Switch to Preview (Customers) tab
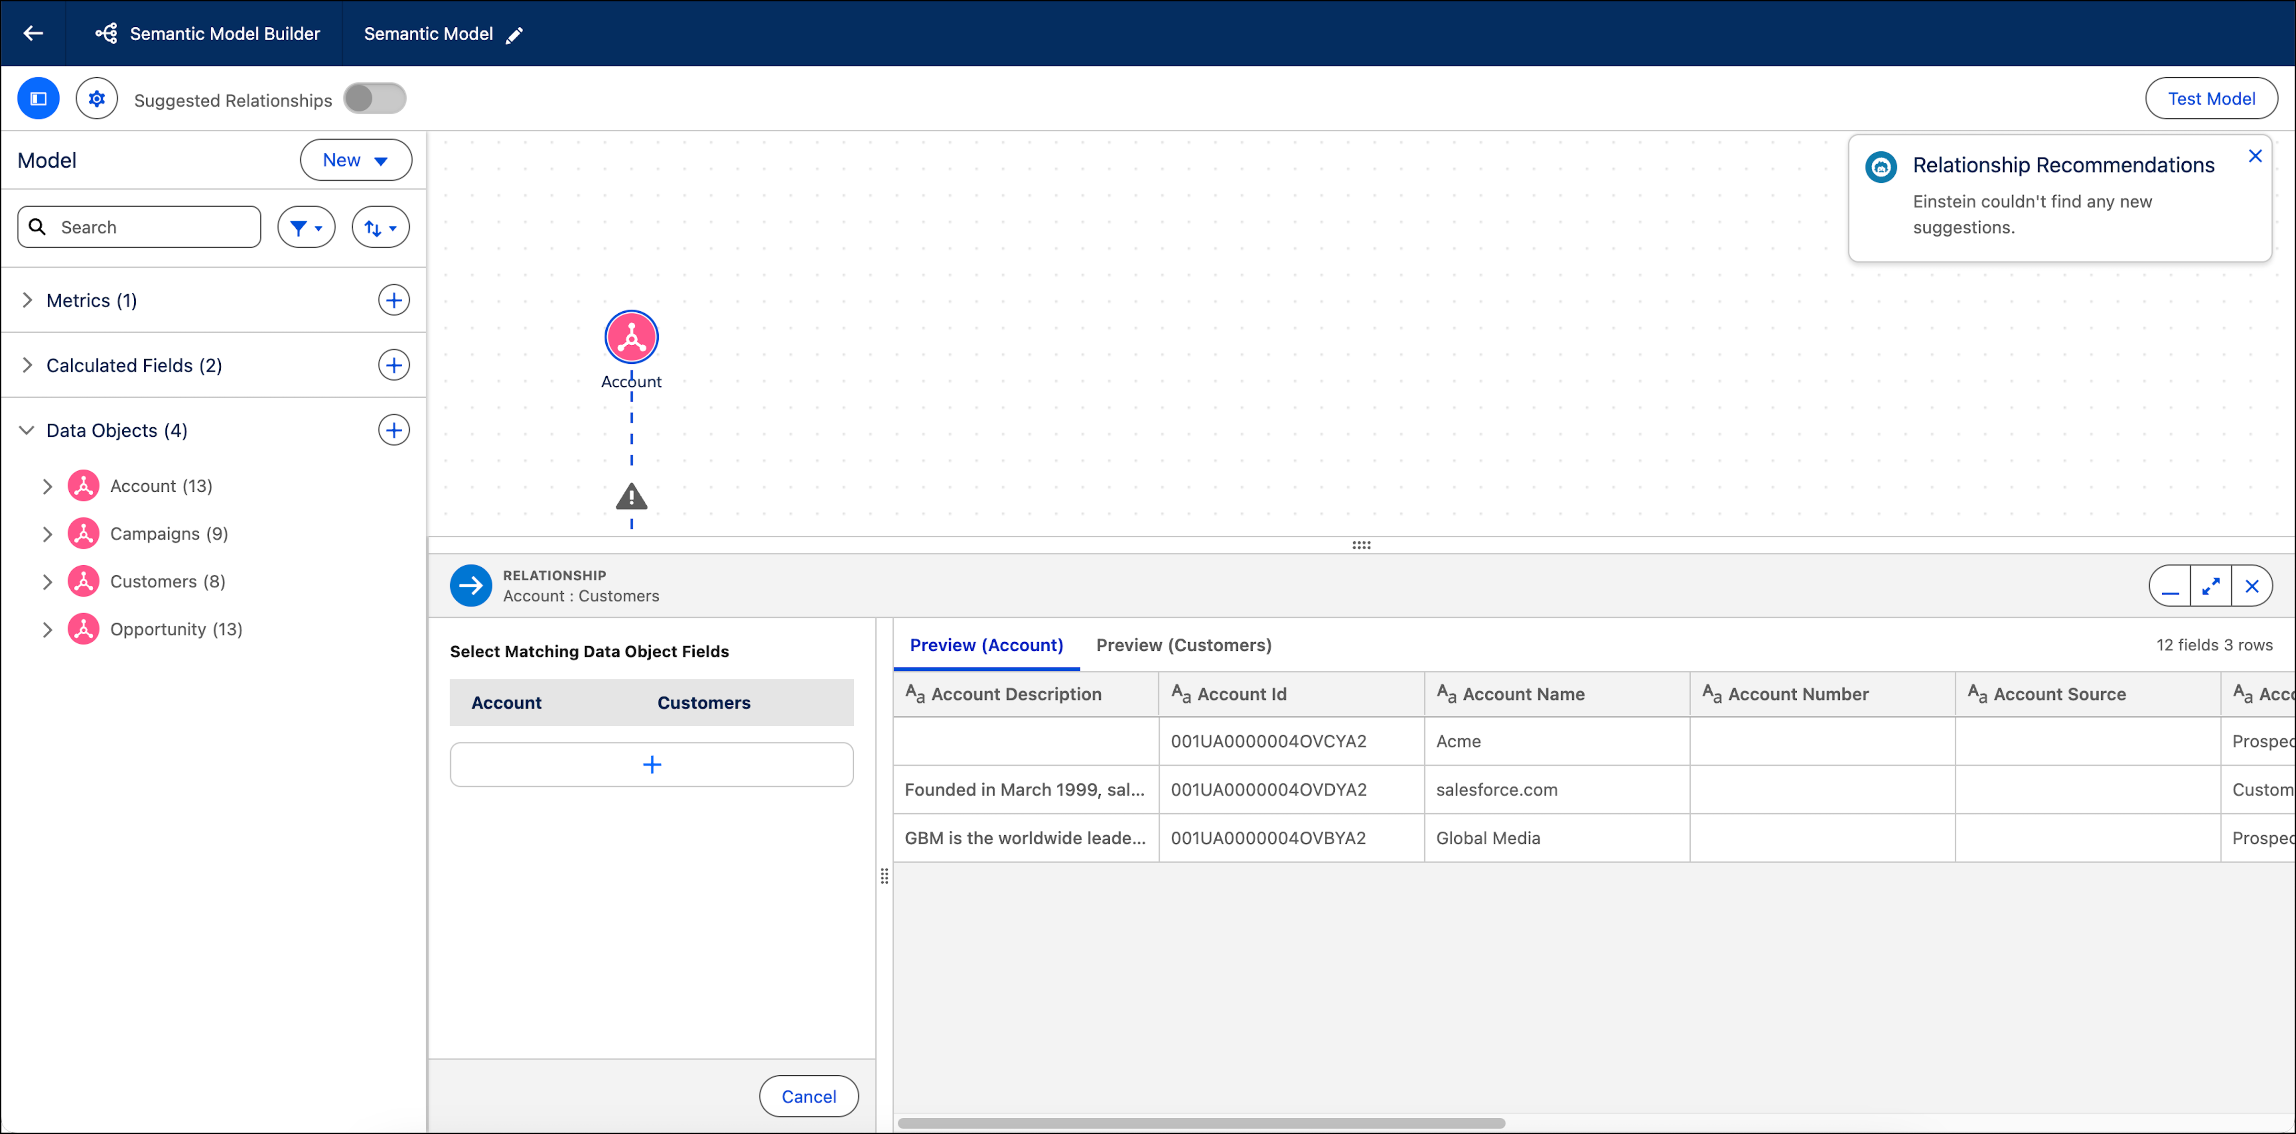This screenshot has height=1134, width=2296. tap(1184, 645)
